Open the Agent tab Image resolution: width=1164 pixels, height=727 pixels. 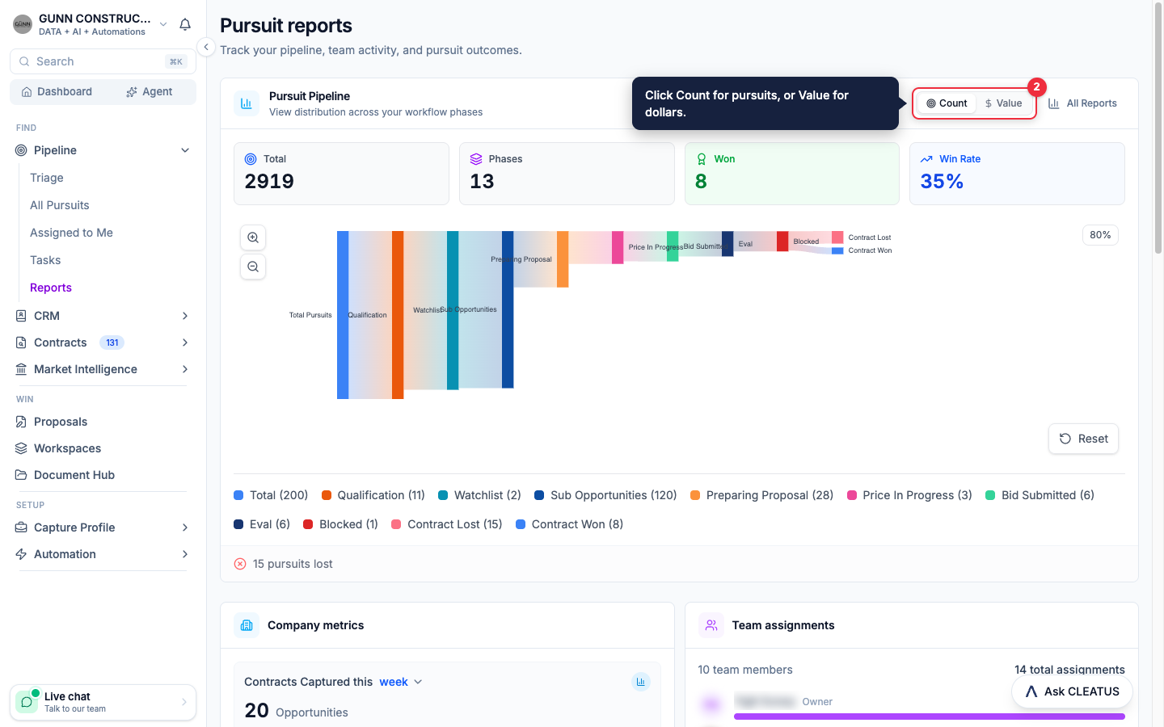coord(150,92)
